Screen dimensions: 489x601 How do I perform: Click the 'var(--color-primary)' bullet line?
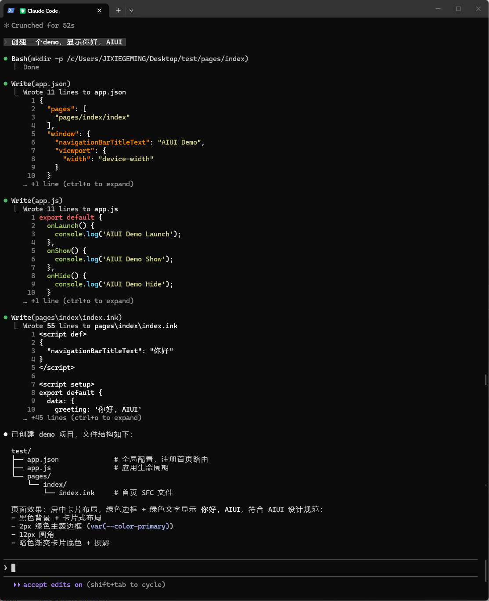[92, 526]
